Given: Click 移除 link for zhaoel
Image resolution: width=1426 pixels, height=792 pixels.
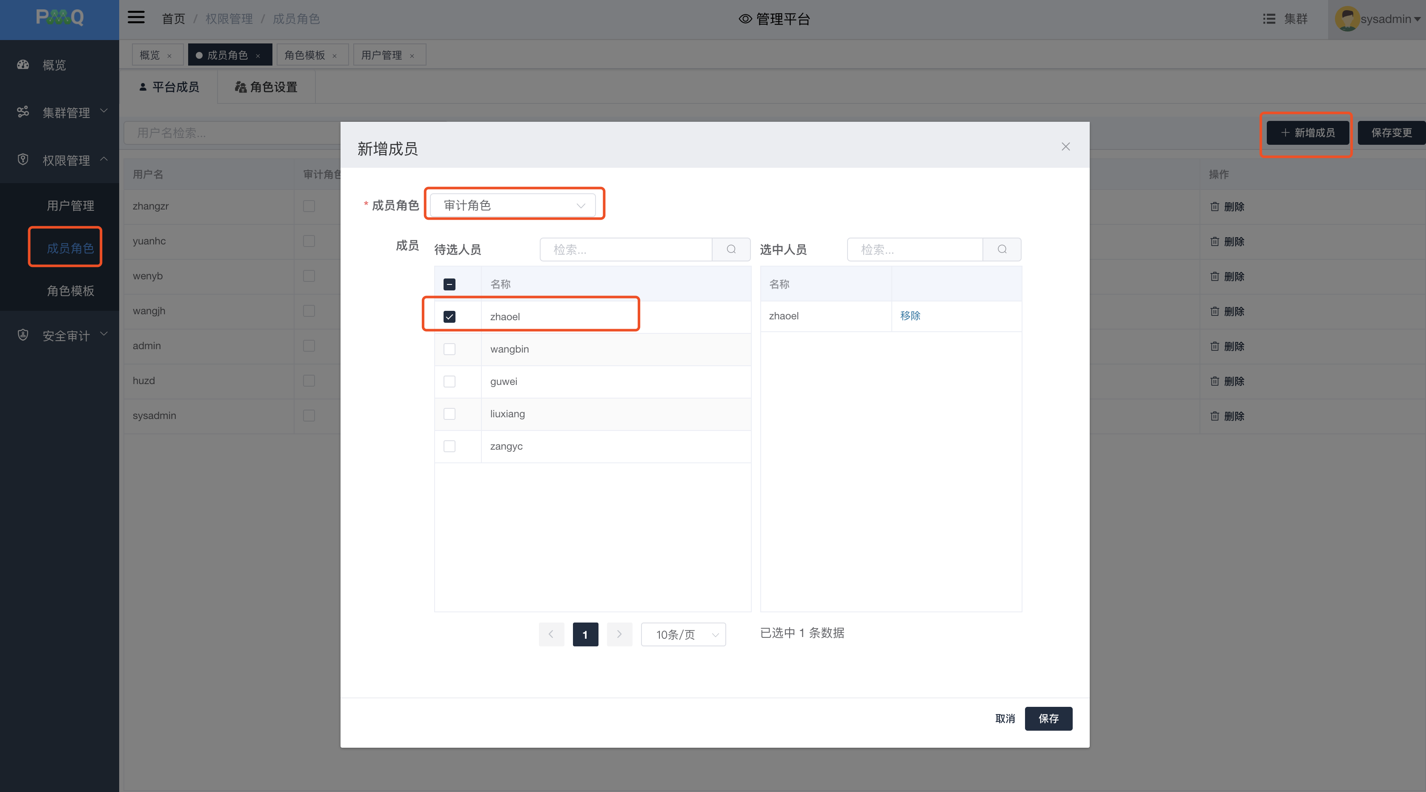Looking at the screenshot, I should pos(910,316).
